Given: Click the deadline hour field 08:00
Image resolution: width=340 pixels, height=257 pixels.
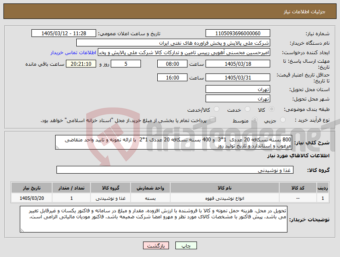Looking at the screenshot, I should coord(172,64).
